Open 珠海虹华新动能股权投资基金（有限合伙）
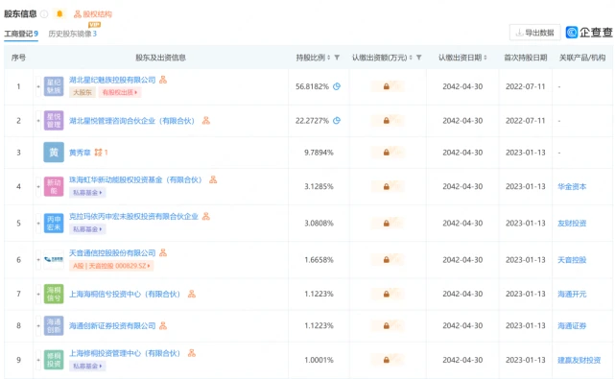This screenshot has width=615, height=379. pyautogui.click(x=135, y=180)
